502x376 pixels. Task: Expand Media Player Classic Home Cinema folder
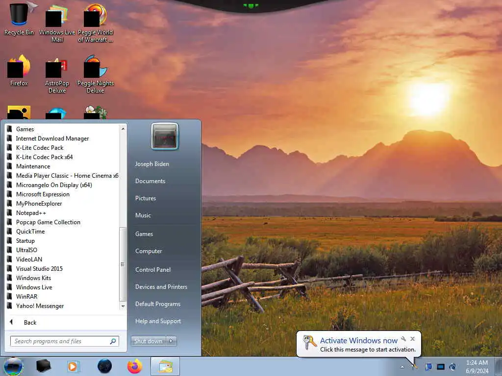(62, 175)
